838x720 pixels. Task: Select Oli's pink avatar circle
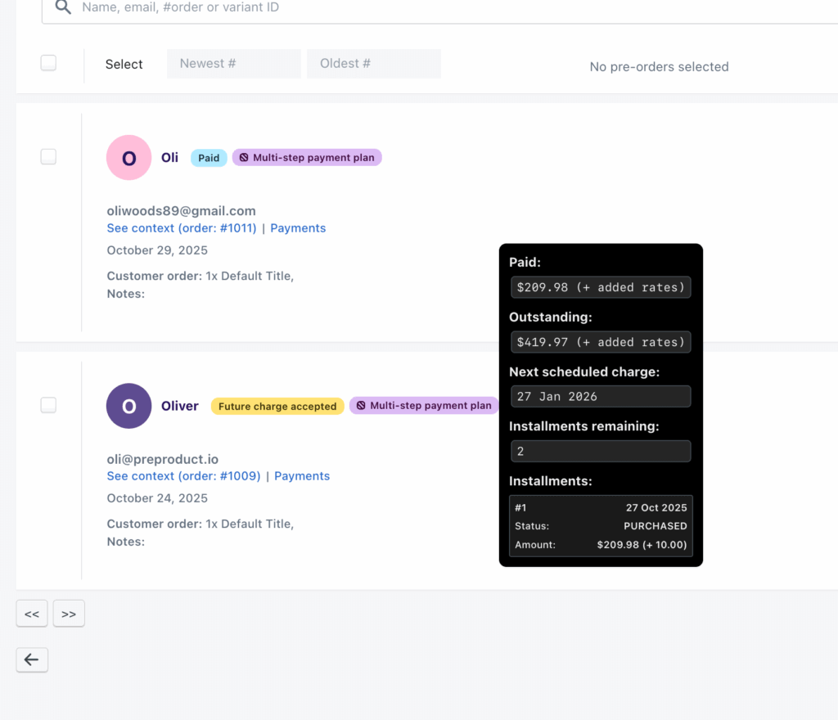128,157
